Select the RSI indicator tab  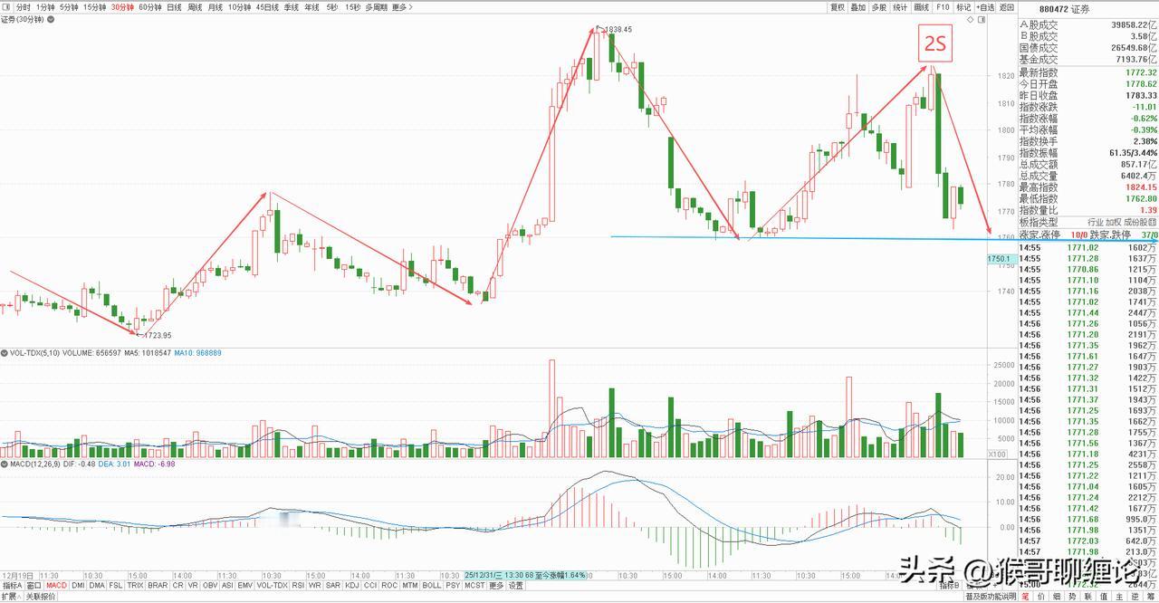click(x=298, y=586)
